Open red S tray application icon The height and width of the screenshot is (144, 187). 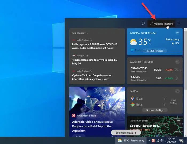pyautogui.click(x=153, y=141)
